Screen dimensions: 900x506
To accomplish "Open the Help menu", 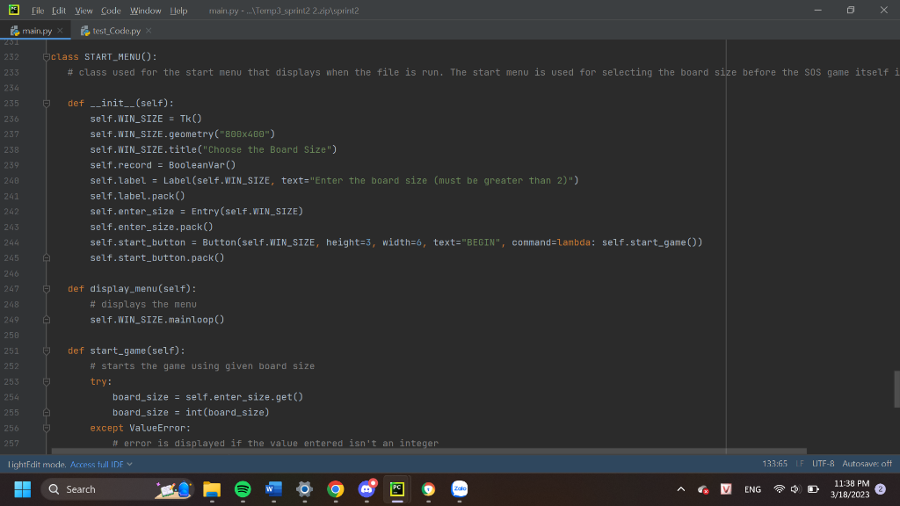I will pos(178,11).
